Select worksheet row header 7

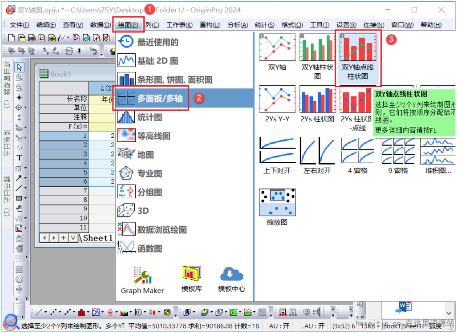pos(64,191)
